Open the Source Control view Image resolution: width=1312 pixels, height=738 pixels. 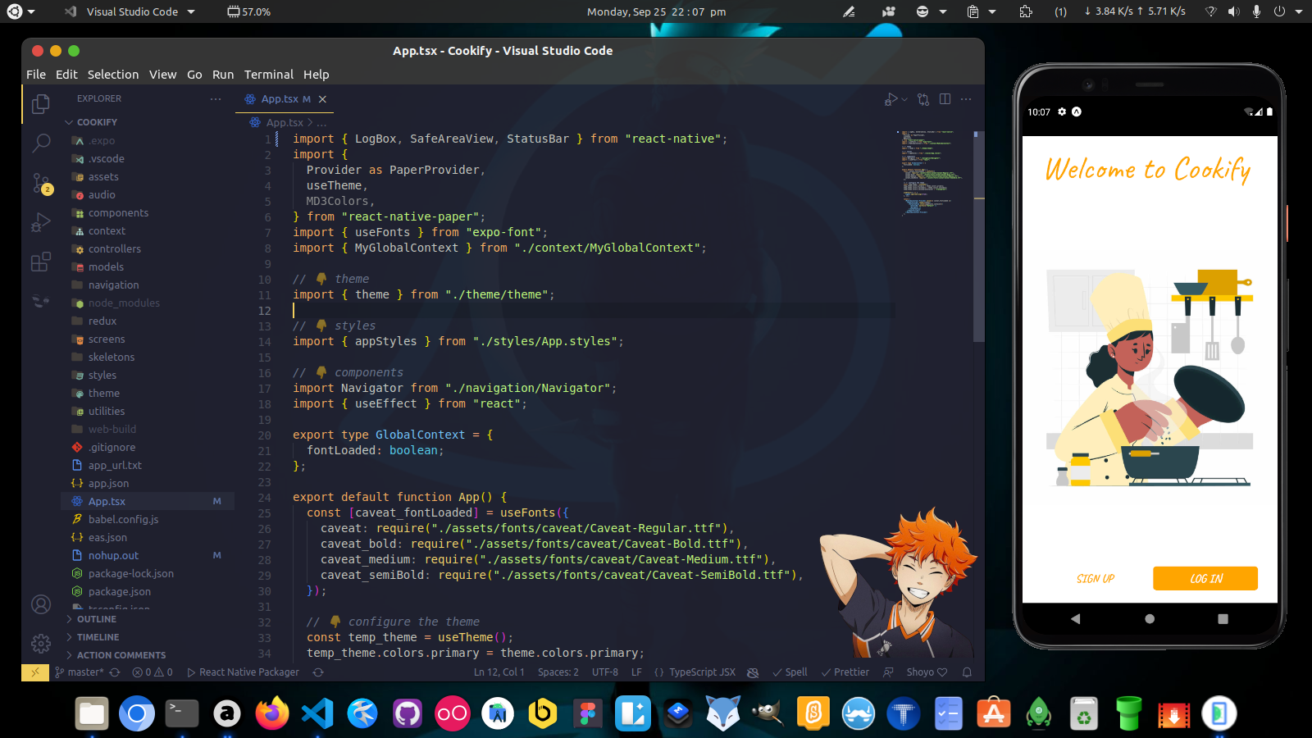(40, 183)
